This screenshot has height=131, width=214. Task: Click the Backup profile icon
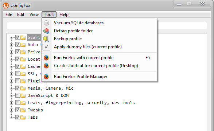pos(46,39)
